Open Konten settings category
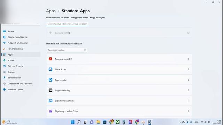223x125 pixels. [21, 60]
